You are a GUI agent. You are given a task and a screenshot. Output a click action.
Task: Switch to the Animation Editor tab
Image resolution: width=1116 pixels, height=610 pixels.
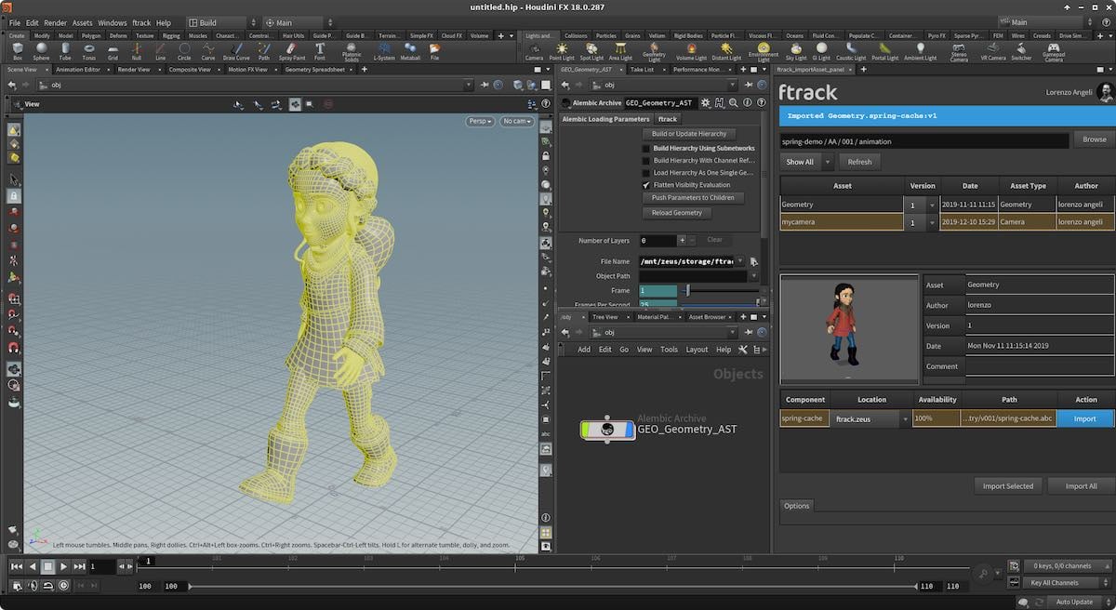(x=78, y=69)
